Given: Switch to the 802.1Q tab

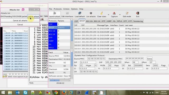Looking at the screenshot, I should [x=89, y=21].
